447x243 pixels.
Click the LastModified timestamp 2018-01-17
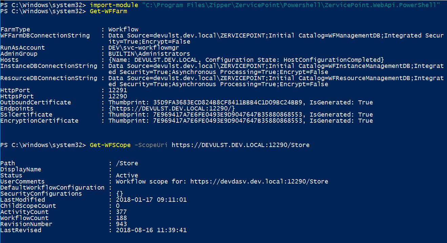151,200
